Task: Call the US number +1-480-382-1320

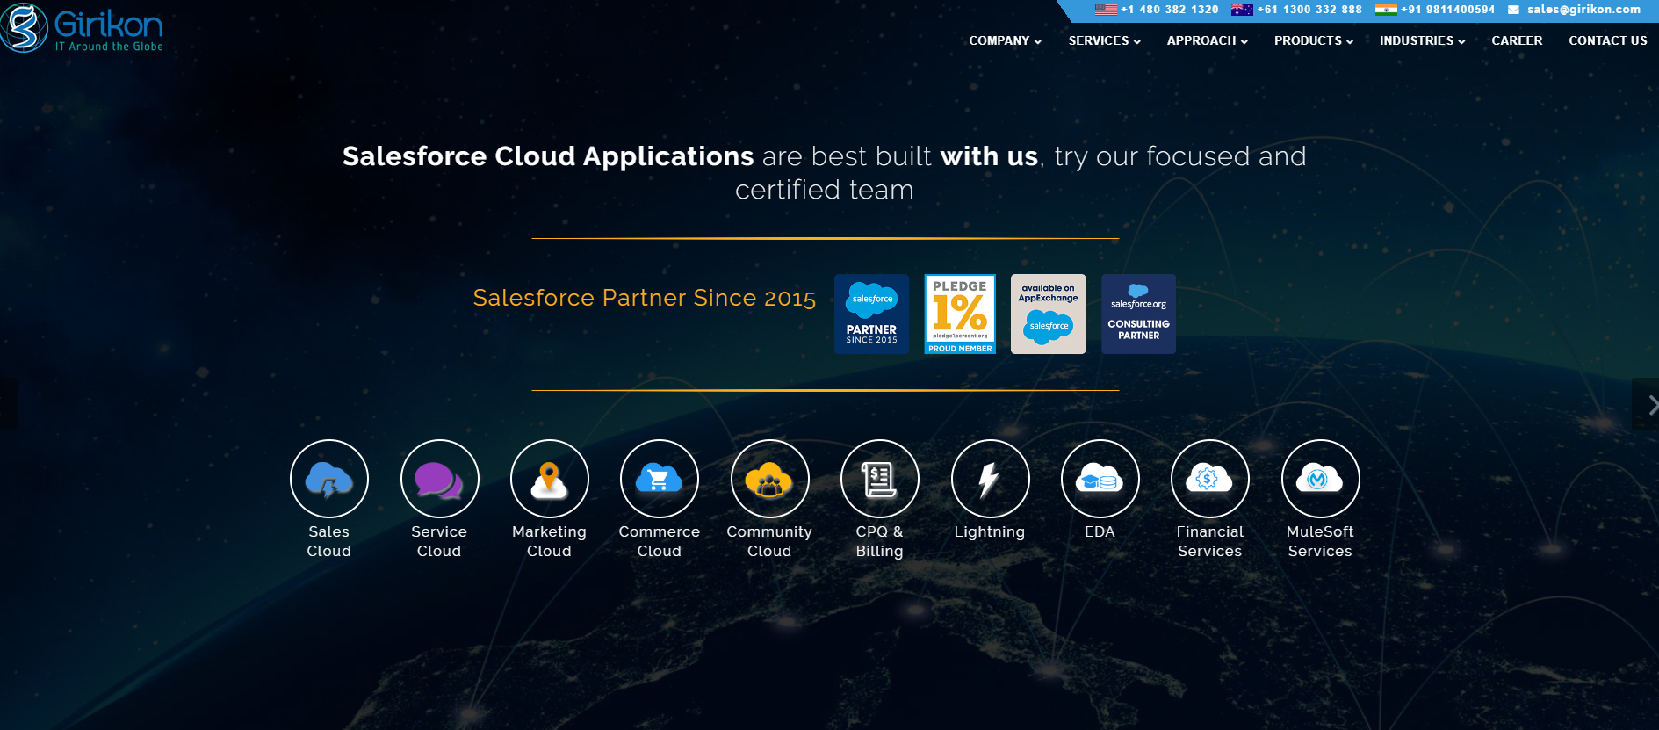Action: [1170, 10]
